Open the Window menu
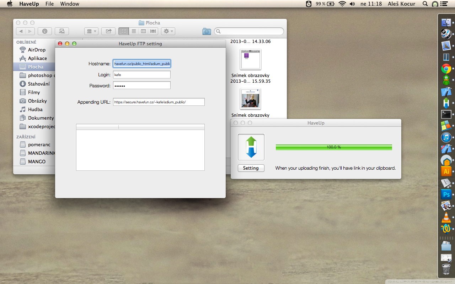 tap(70, 4)
